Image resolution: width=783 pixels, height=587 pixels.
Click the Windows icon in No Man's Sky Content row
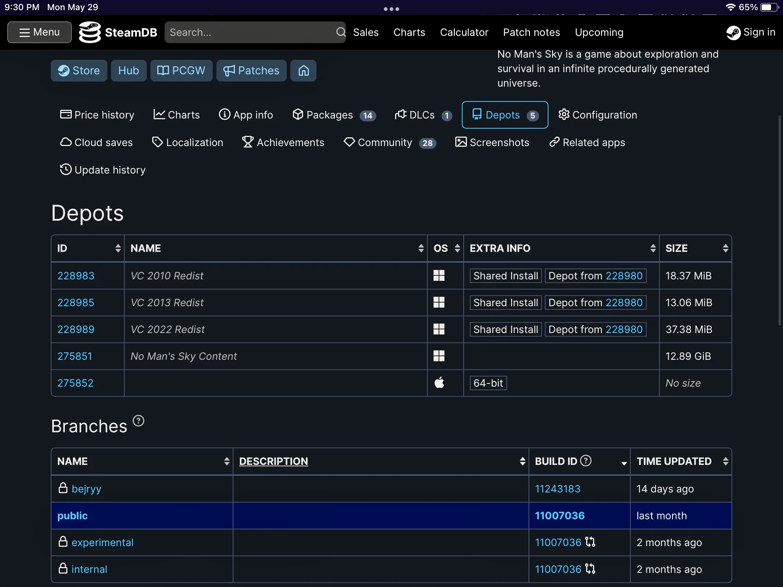click(439, 356)
